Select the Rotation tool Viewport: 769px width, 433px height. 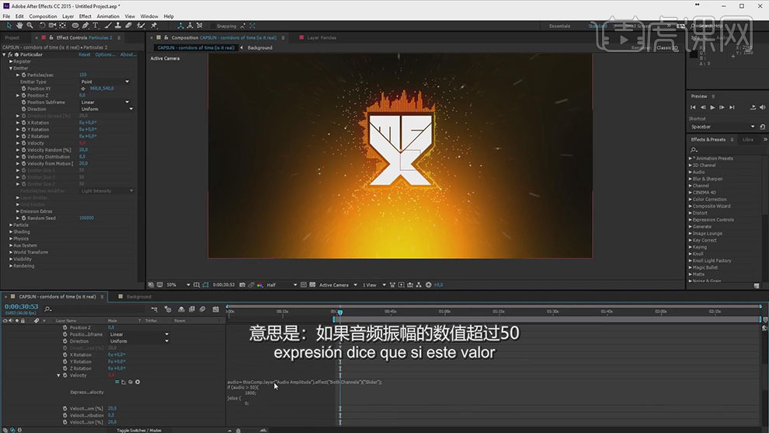[x=42, y=26]
